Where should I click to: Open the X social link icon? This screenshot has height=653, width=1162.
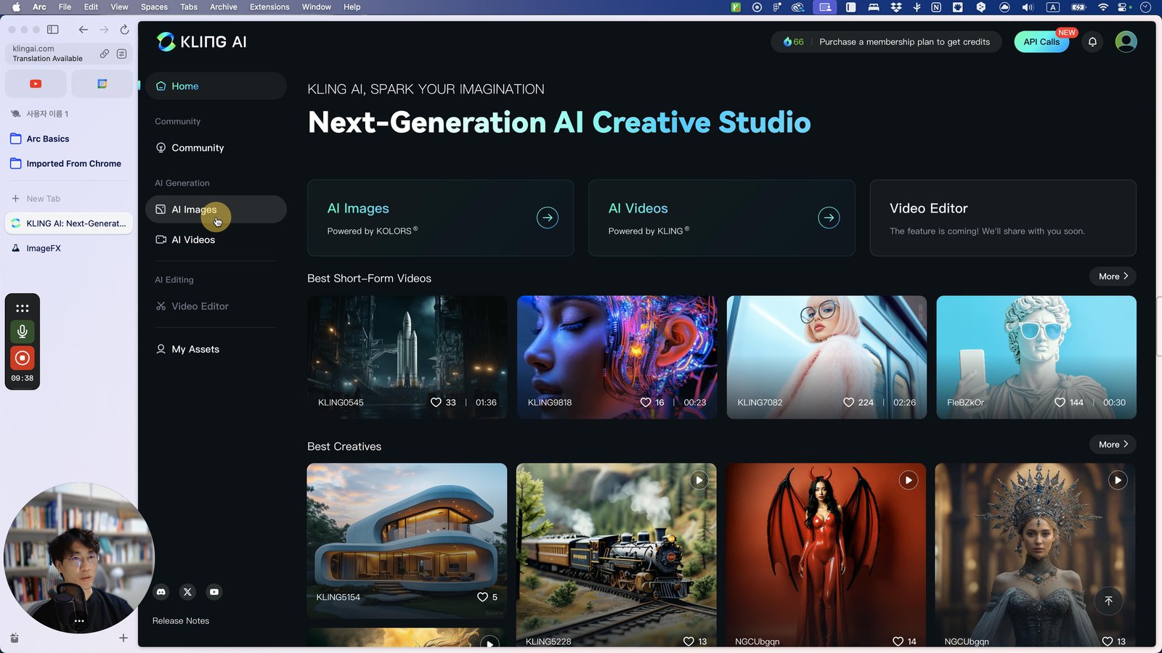tap(187, 592)
